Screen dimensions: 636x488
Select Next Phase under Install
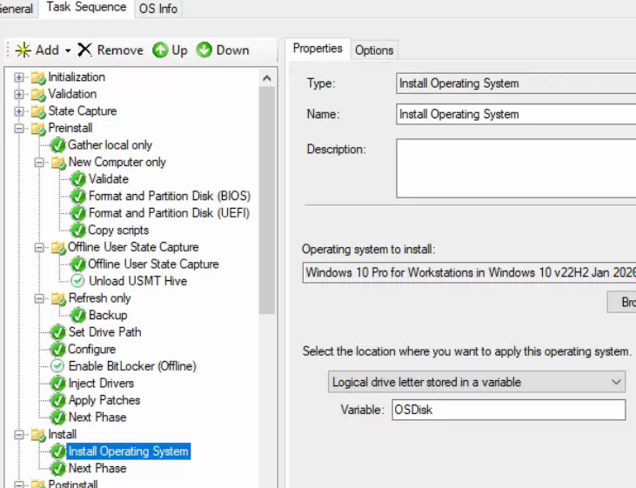(x=97, y=469)
